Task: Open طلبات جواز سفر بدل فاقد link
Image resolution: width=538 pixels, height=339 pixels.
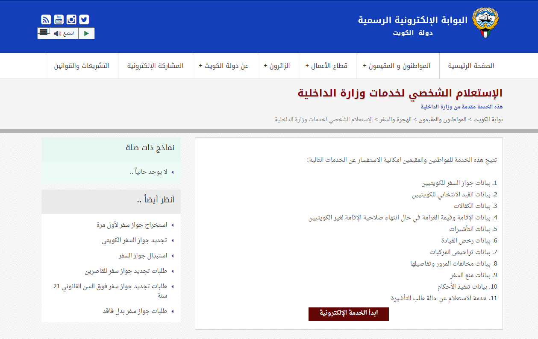Action: point(135,311)
